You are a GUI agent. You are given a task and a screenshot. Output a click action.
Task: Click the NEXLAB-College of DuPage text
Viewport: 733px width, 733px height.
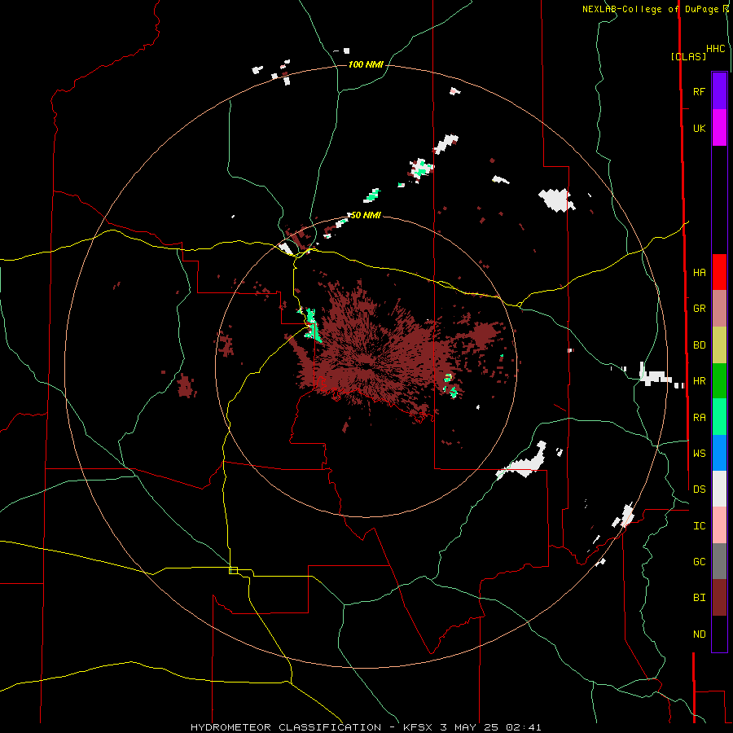pos(650,9)
